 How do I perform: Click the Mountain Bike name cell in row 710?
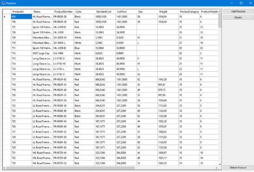pyautogui.click(x=43, y=43)
